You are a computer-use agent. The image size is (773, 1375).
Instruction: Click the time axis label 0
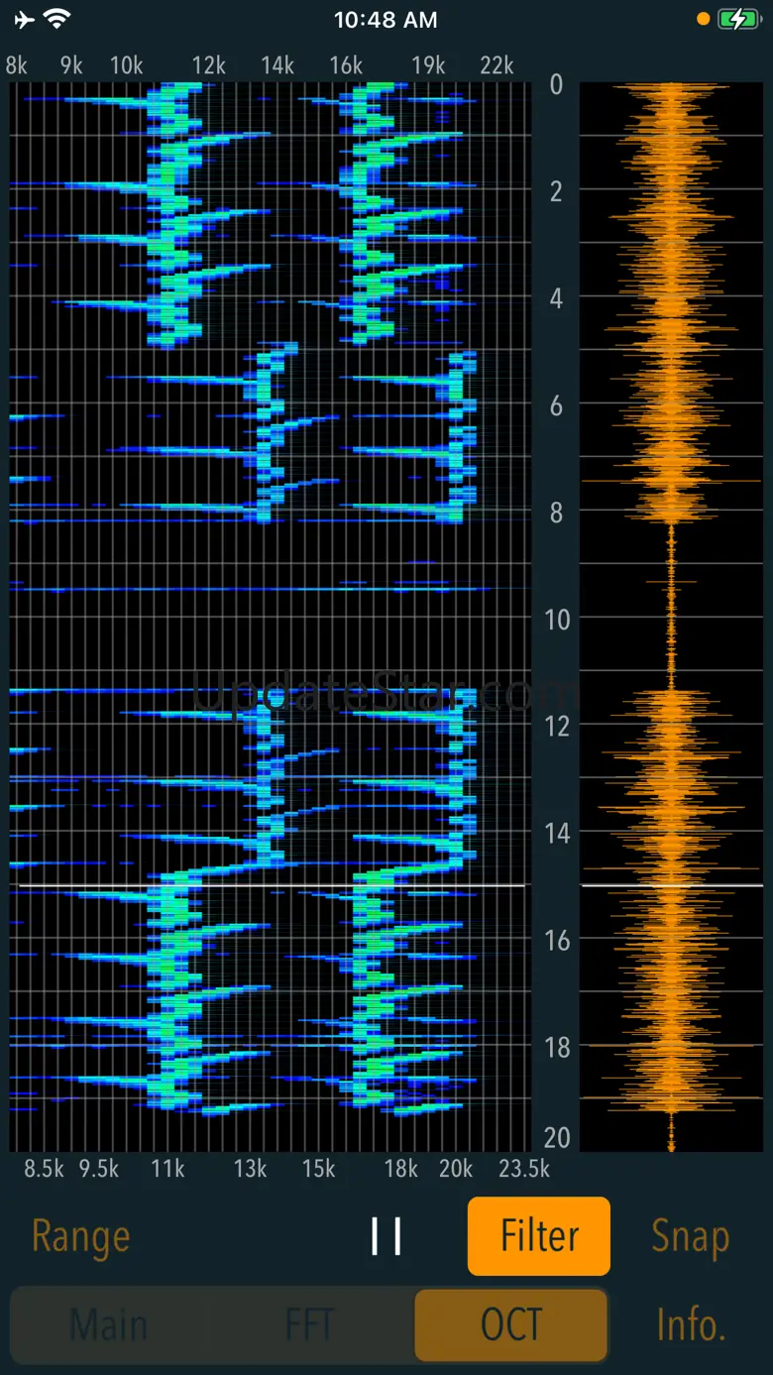[x=556, y=84]
